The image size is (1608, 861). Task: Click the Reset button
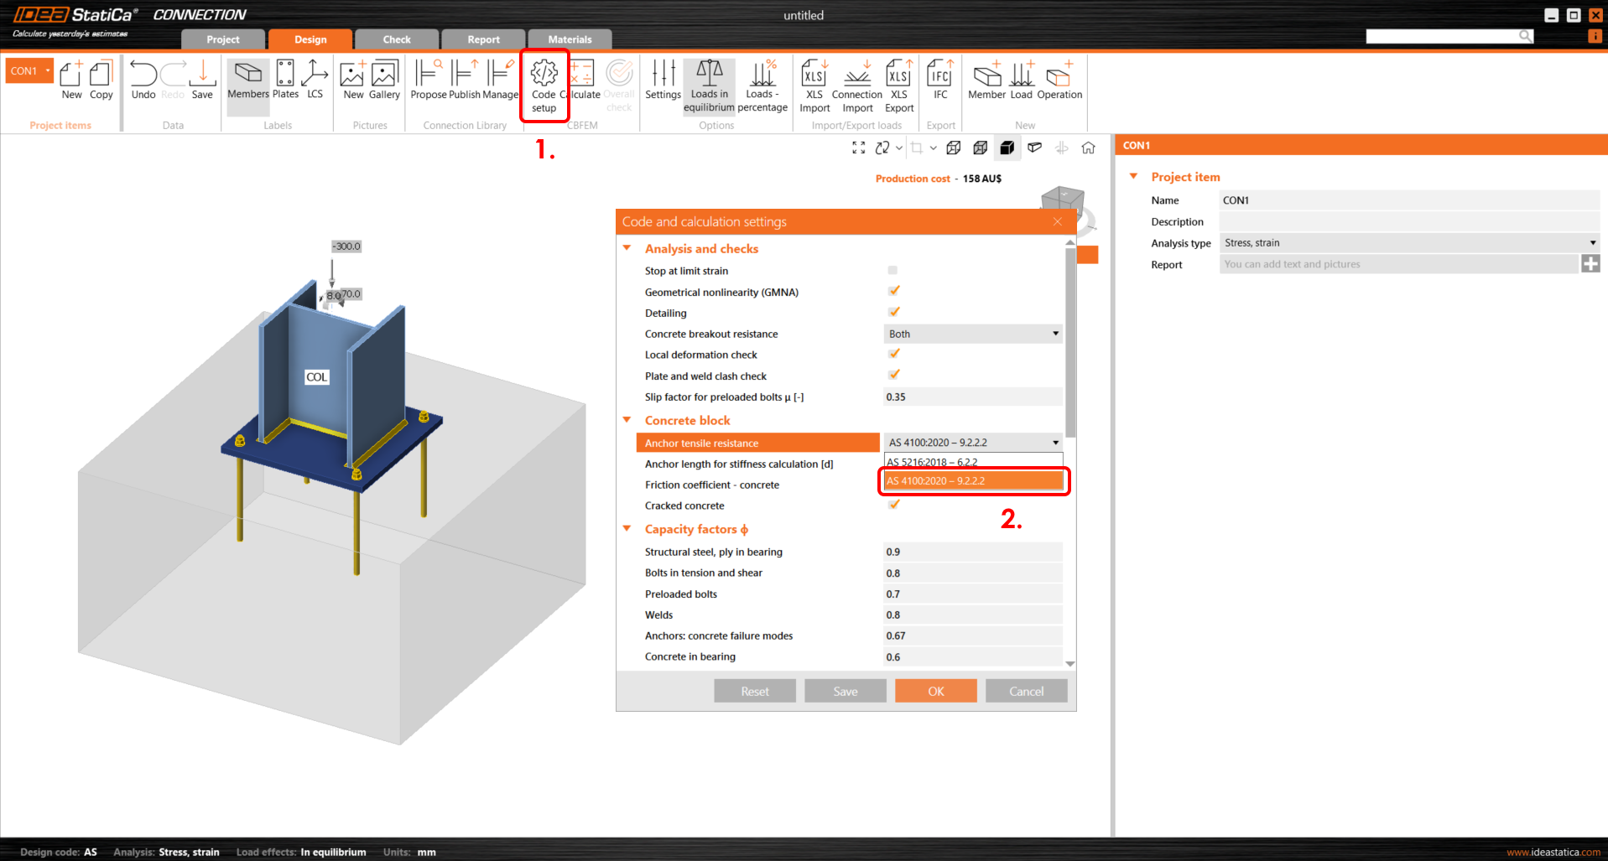pyautogui.click(x=754, y=691)
